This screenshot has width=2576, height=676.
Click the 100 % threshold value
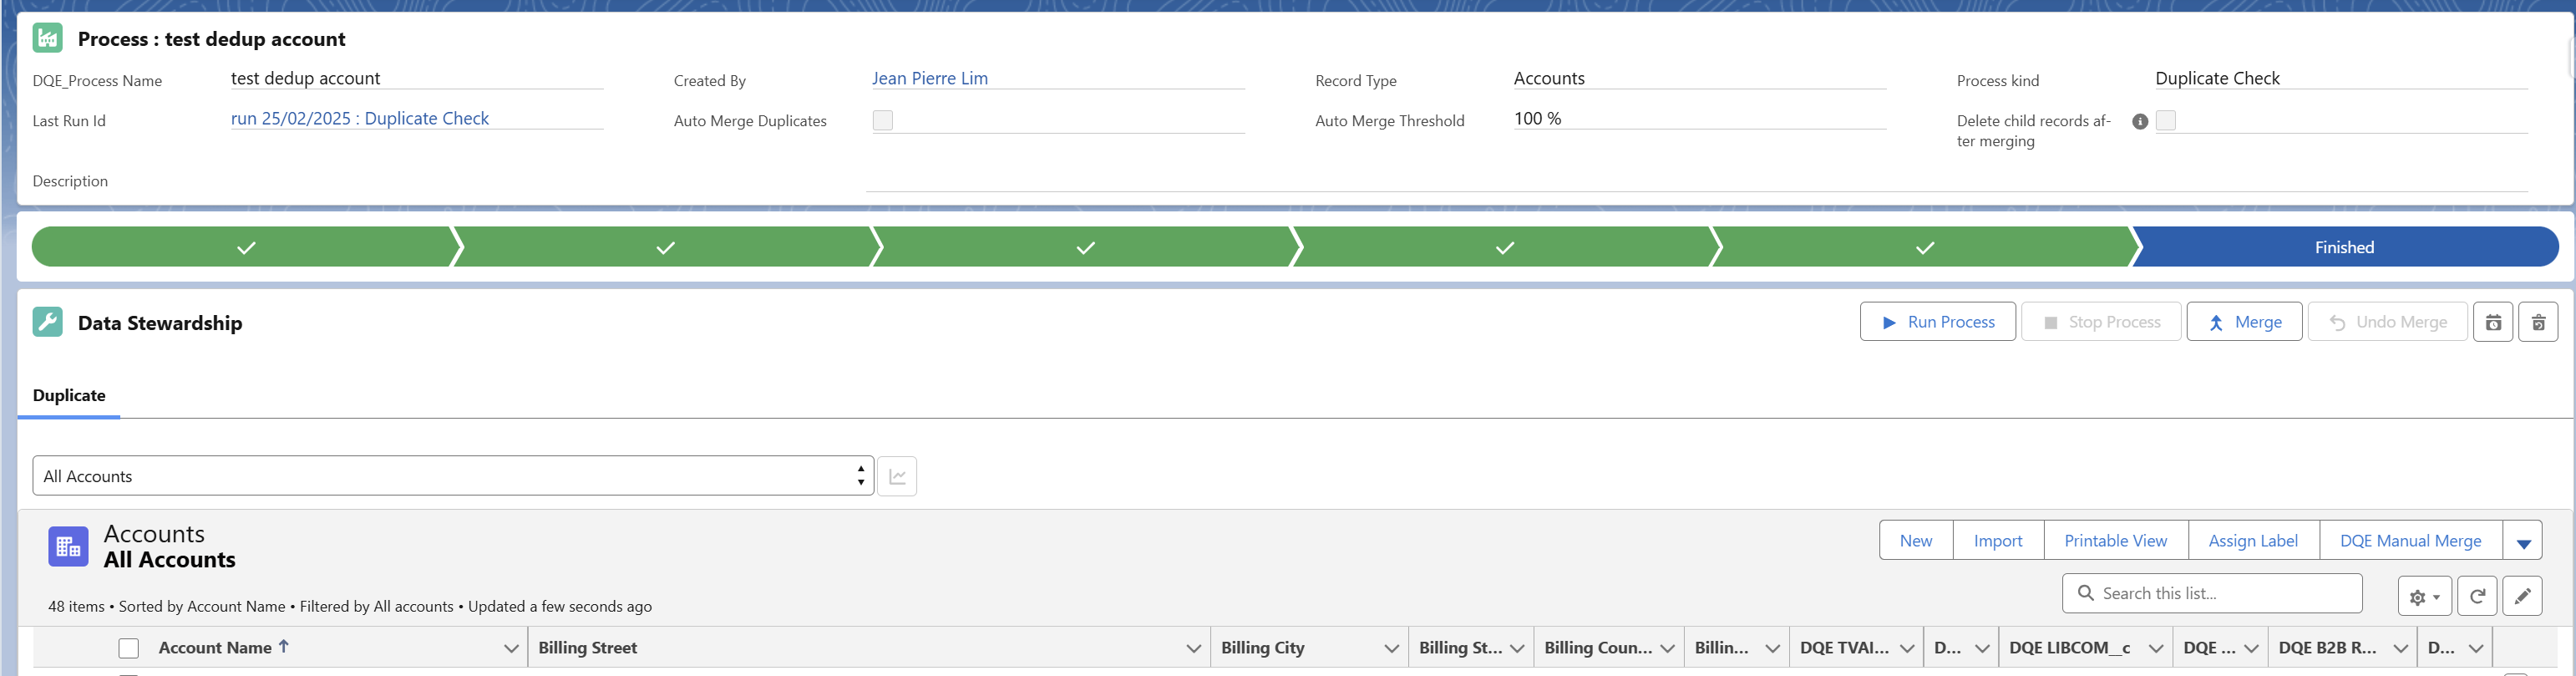click(x=1537, y=118)
